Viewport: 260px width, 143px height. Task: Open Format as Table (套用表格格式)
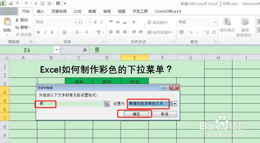pos(245,27)
